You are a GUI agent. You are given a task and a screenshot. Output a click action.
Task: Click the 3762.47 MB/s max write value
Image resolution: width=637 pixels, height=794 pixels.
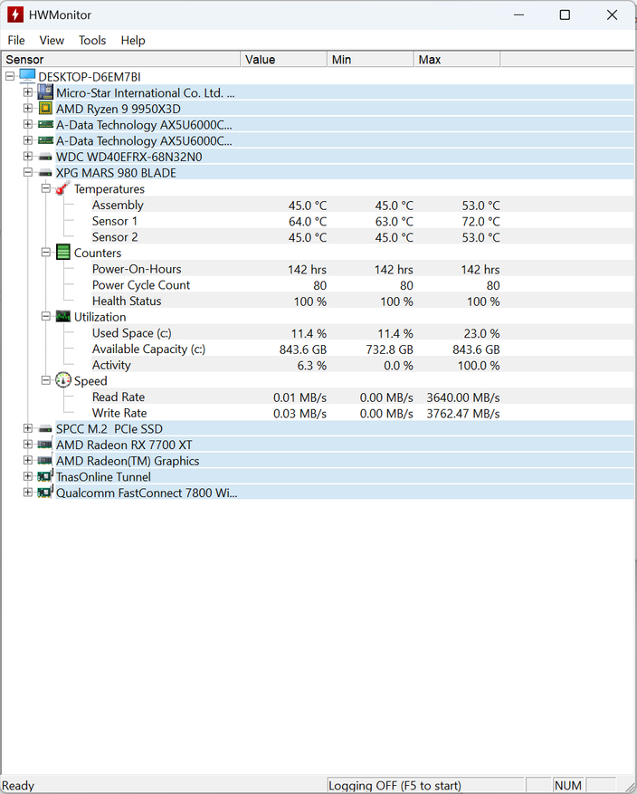point(463,414)
